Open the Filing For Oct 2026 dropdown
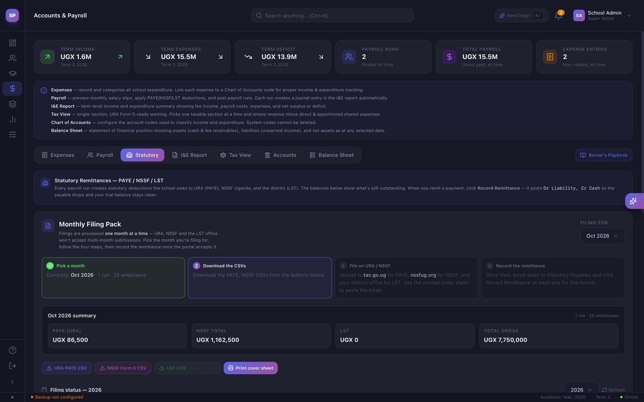 602,236
